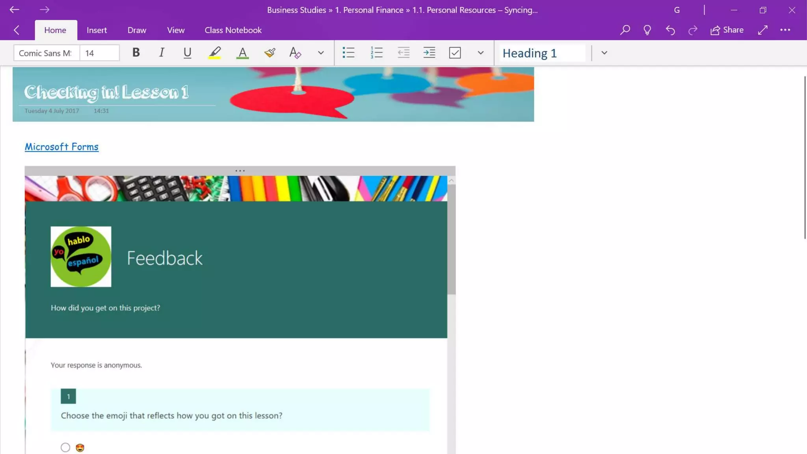Click the lightbulb Tell Me icon

(x=647, y=30)
